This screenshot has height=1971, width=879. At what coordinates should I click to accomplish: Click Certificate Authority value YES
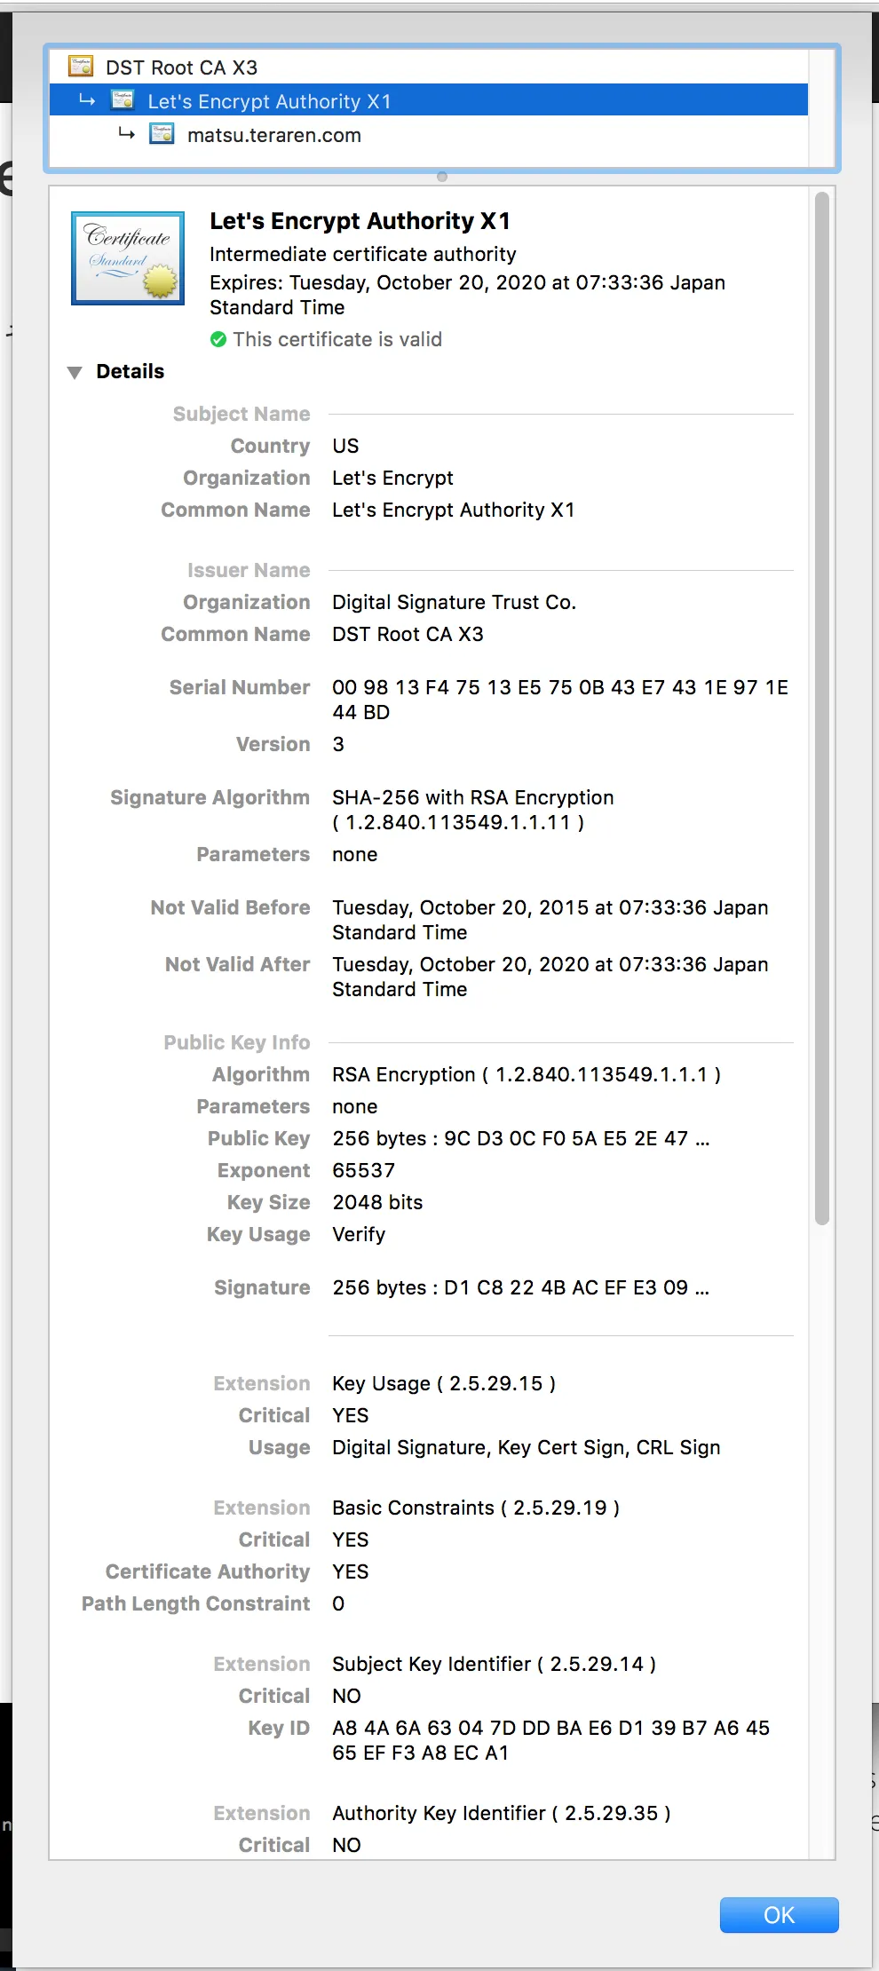[x=350, y=1571]
